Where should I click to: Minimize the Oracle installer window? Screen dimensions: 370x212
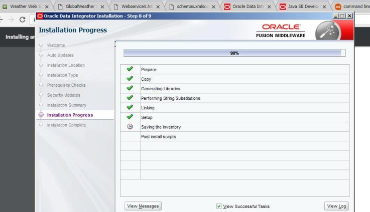(x=336, y=16)
